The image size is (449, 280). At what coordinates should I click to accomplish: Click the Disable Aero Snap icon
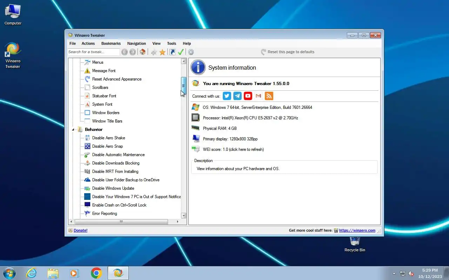87,146
